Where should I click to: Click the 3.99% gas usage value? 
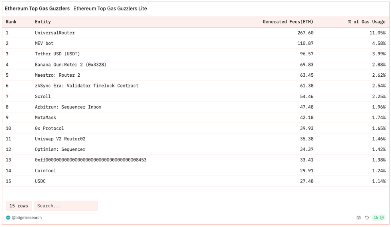pyautogui.click(x=379, y=54)
